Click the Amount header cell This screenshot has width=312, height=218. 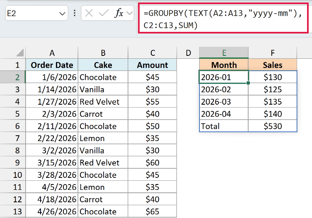(x=152, y=65)
